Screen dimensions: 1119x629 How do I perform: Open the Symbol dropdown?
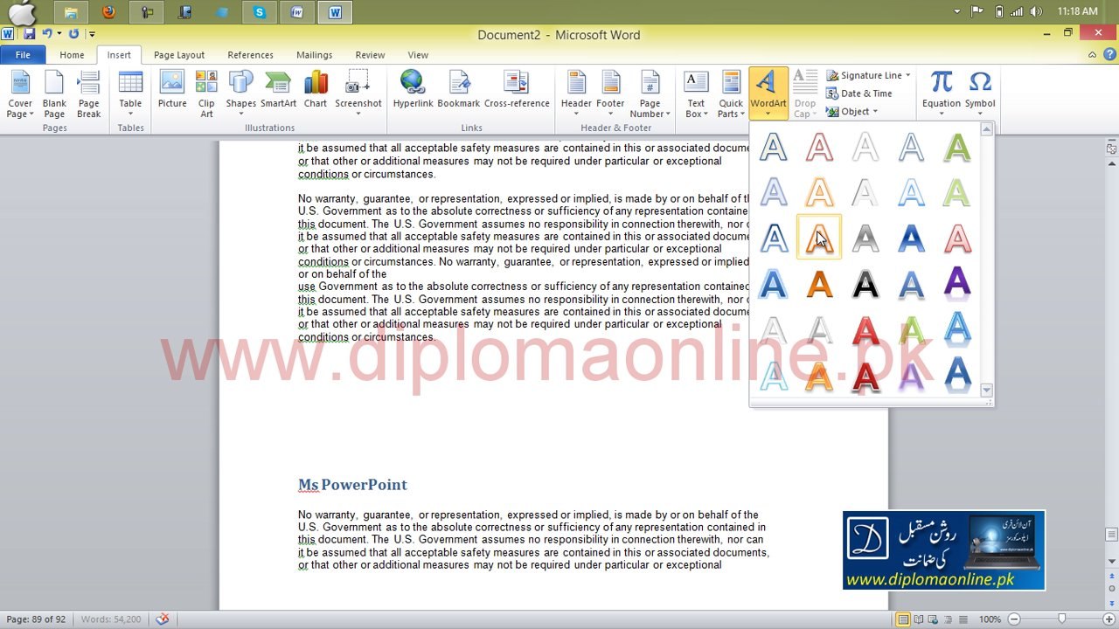coord(980,93)
